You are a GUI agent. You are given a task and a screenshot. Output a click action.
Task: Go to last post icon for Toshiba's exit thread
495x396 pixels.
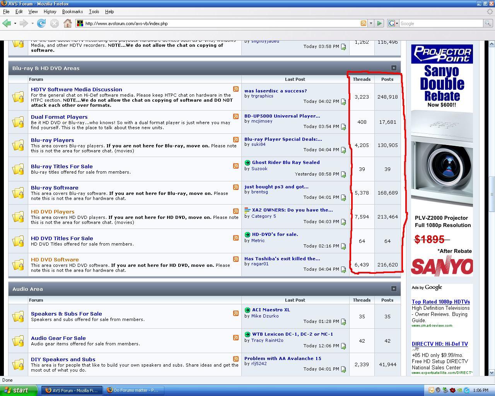pos(343,270)
